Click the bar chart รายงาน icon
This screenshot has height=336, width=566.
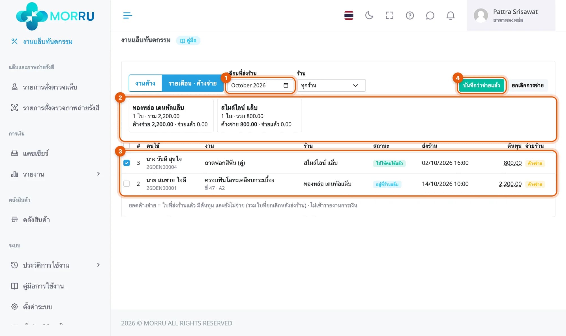click(14, 174)
